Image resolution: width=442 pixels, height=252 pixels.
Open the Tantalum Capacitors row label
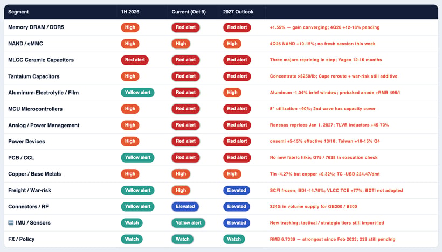(34, 76)
